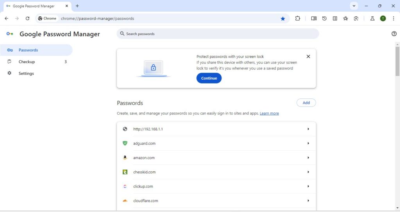Click the Search passwords magnifier icon
The width and height of the screenshot is (400, 212).
[122, 34]
